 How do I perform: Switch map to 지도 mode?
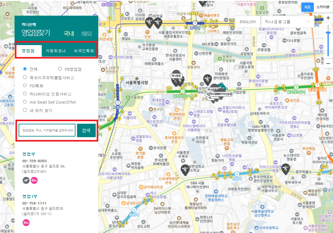click(307, 7)
